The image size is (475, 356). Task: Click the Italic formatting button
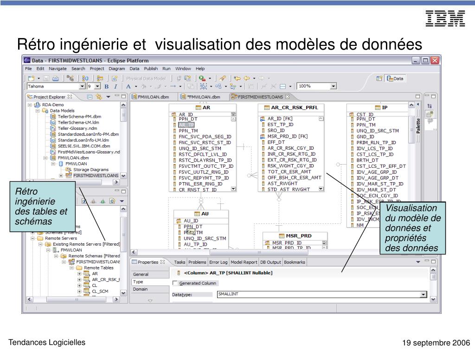pyautogui.click(x=116, y=86)
